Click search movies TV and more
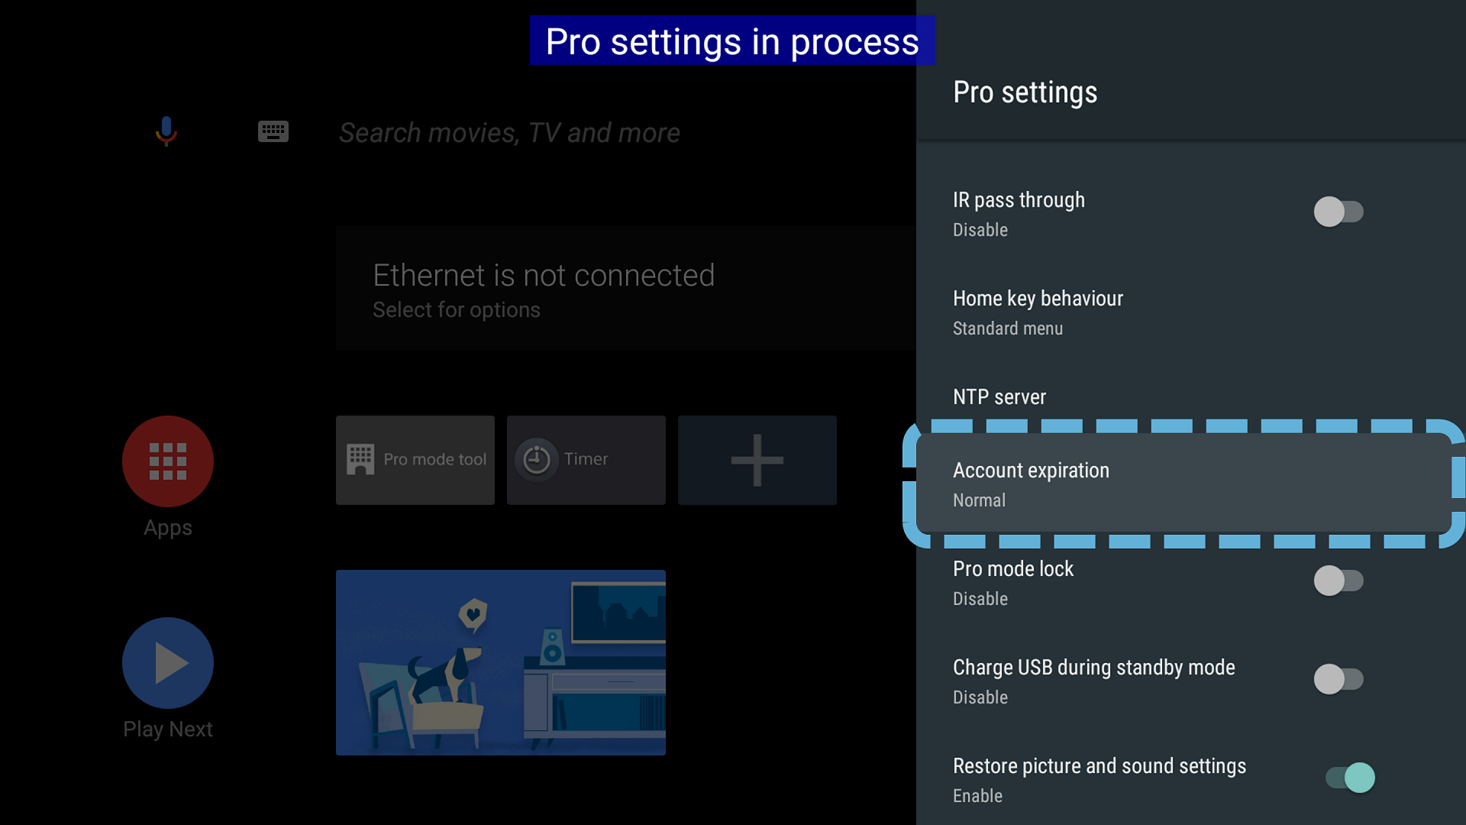The width and height of the screenshot is (1466, 825). [509, 132]
